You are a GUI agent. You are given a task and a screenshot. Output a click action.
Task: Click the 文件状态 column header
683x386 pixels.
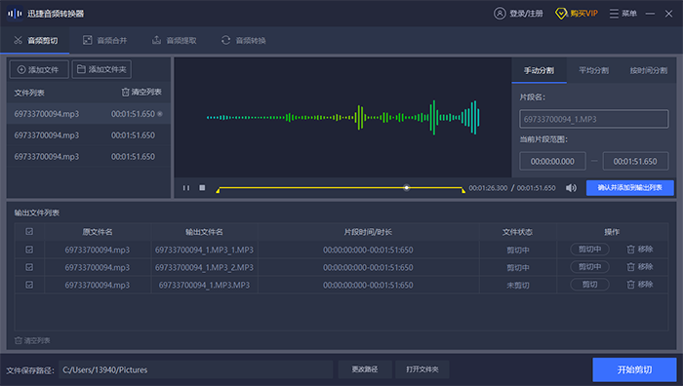click(x=517, y=232)
